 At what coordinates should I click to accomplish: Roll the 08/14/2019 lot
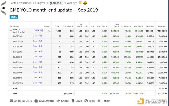pos(40,57)
